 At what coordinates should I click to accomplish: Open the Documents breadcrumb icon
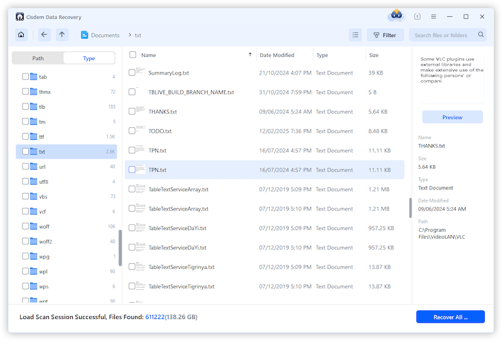[84, 35]
